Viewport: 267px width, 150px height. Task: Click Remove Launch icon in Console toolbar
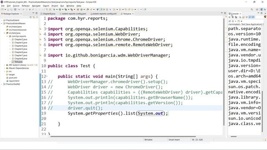(233, 17)
